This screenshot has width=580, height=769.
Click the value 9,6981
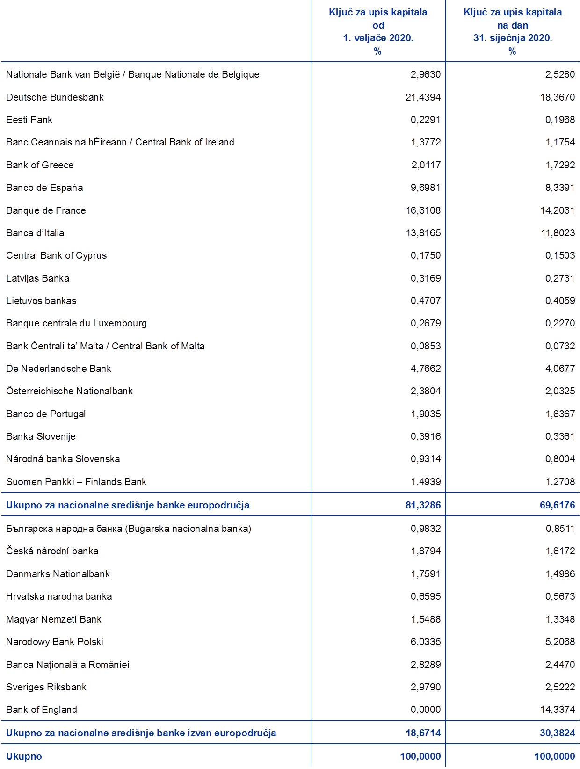426,188
